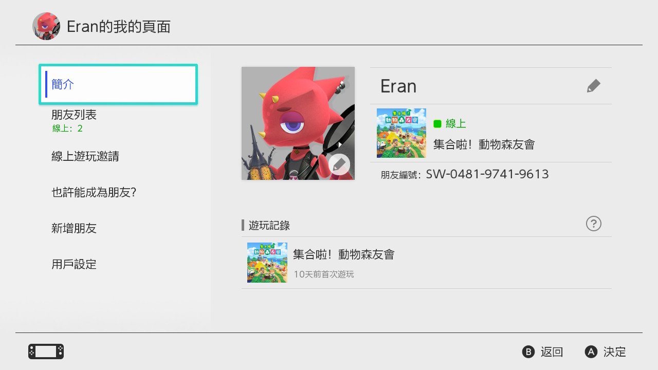Screen dimensions: 658x370
Task: Click the Switch controller icon in the footer
Action: coord(46,351)
